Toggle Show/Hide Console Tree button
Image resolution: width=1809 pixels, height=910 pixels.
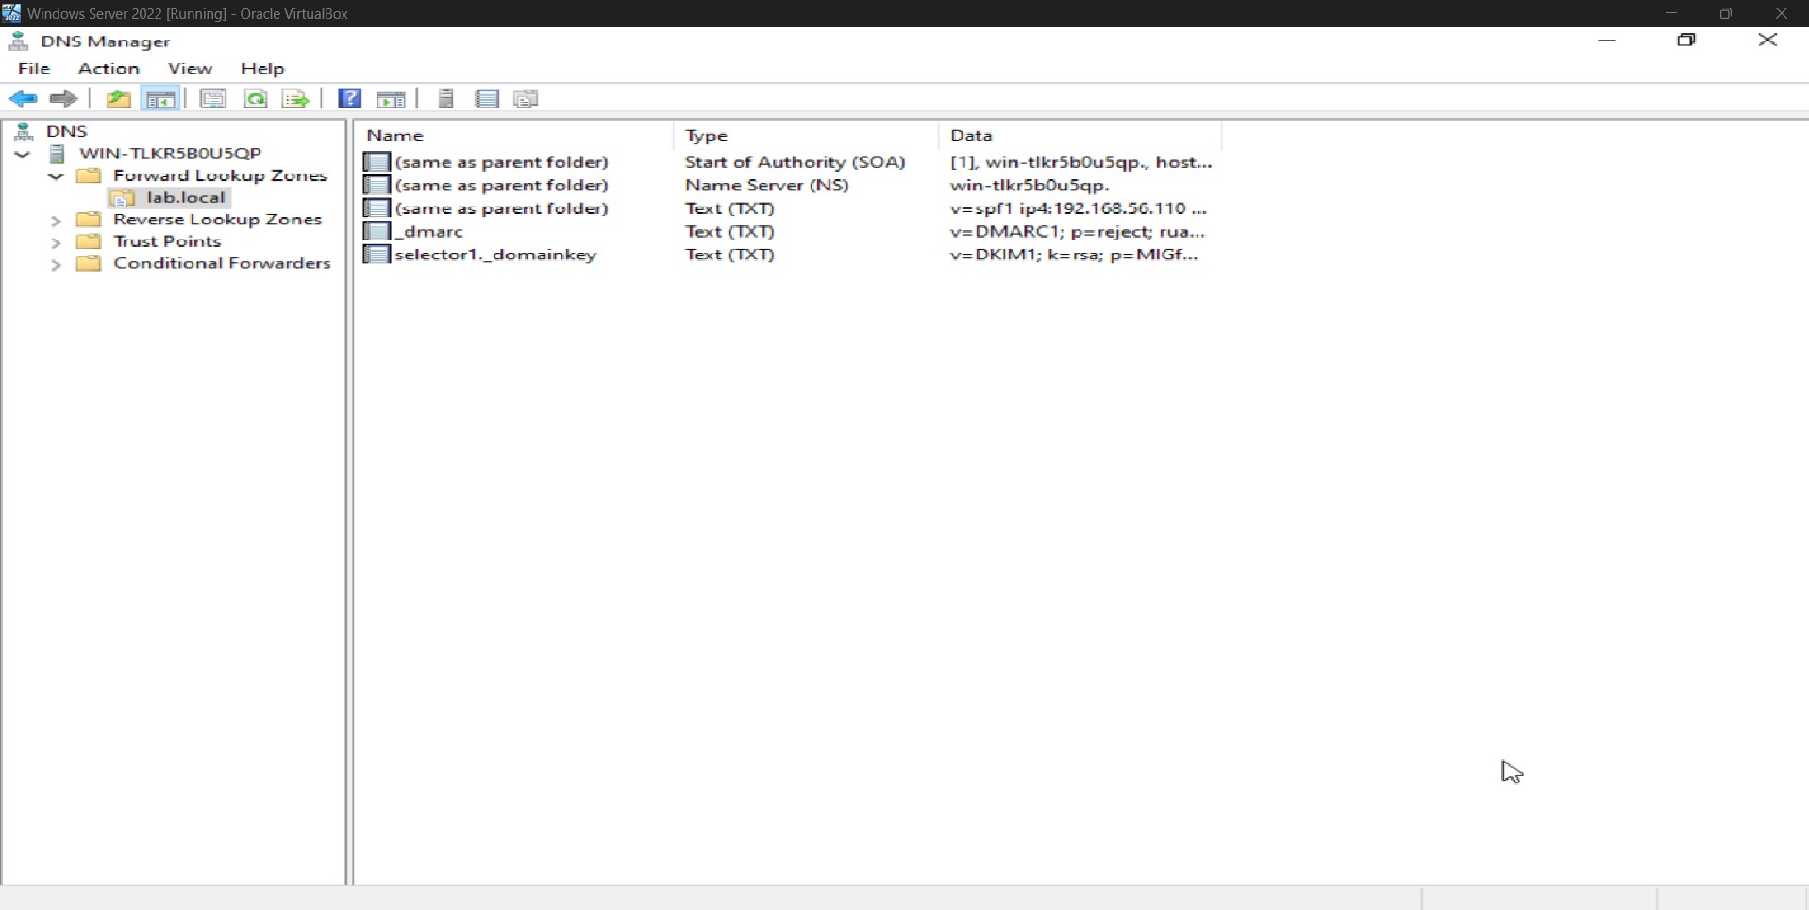[160, 98]
